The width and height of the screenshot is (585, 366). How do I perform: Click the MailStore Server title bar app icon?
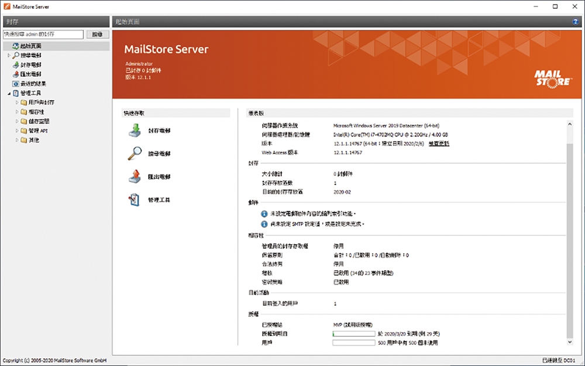coord(6,6)
